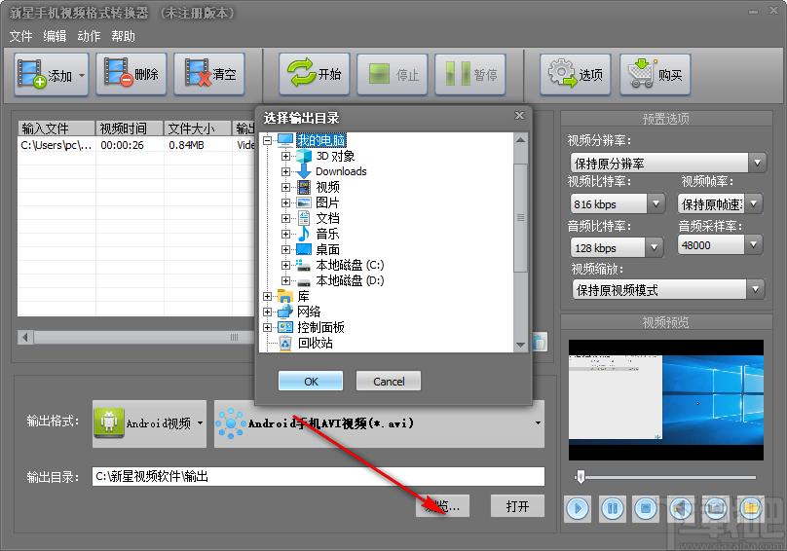Open the 视频帧率 dropdown

point(753,203)
